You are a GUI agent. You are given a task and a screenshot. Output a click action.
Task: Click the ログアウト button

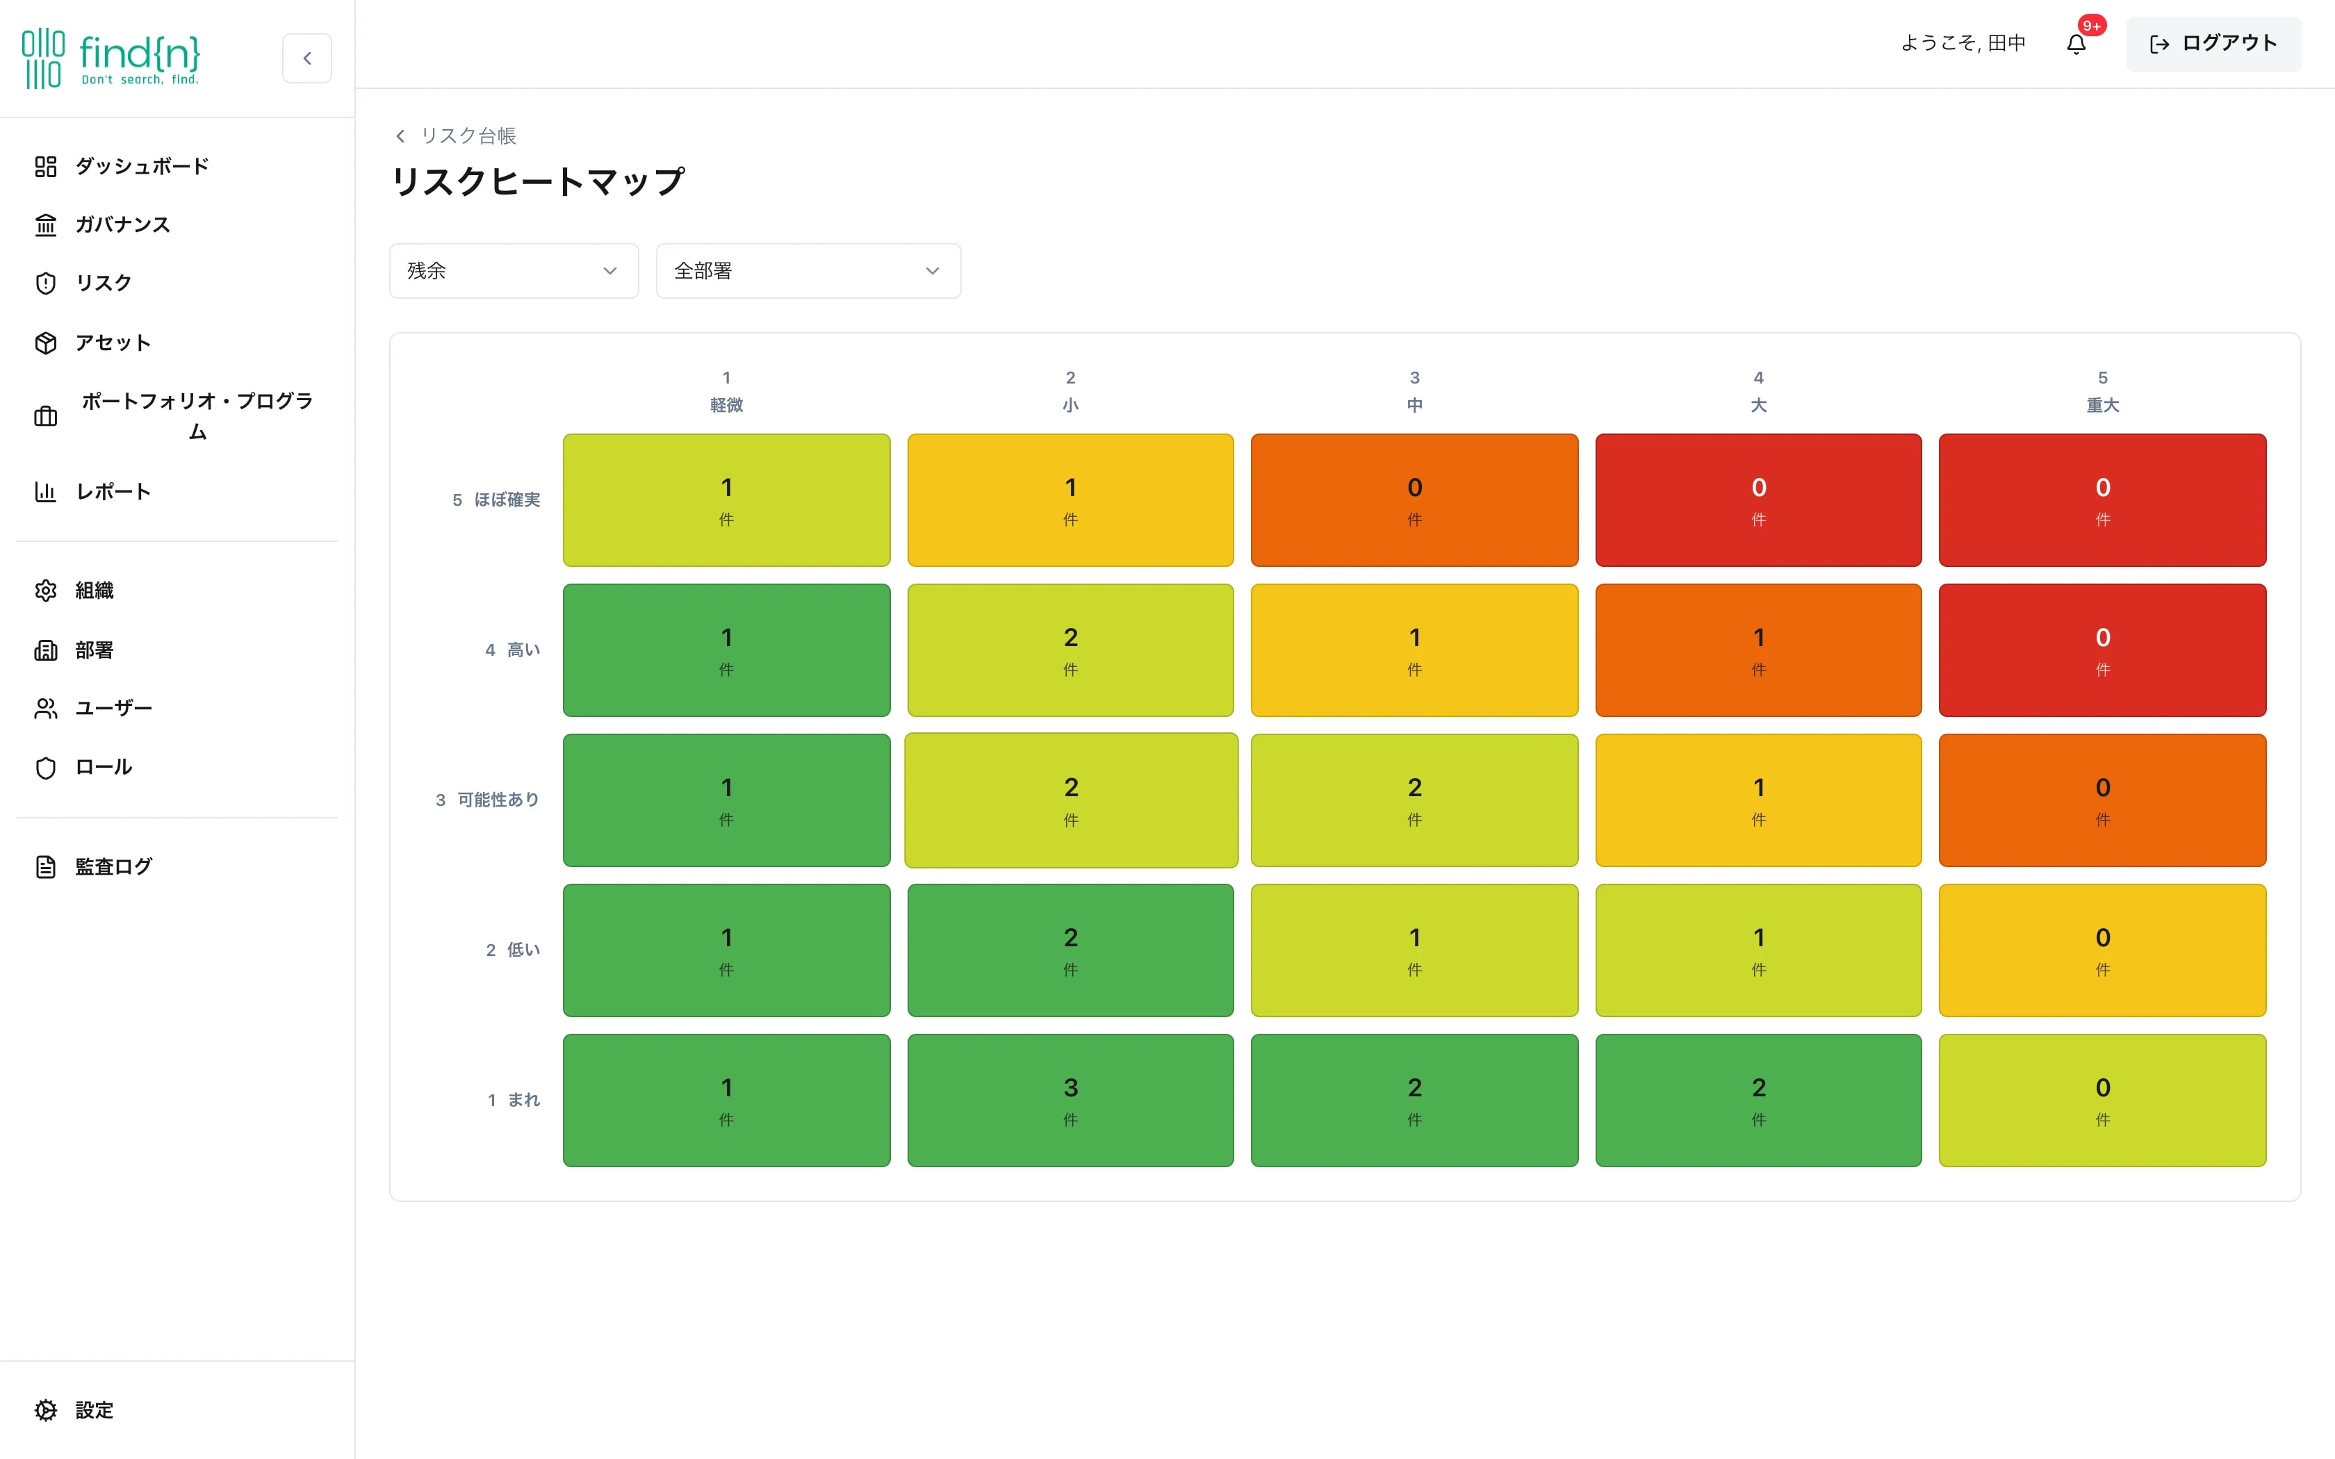(x=2213, y=43)
